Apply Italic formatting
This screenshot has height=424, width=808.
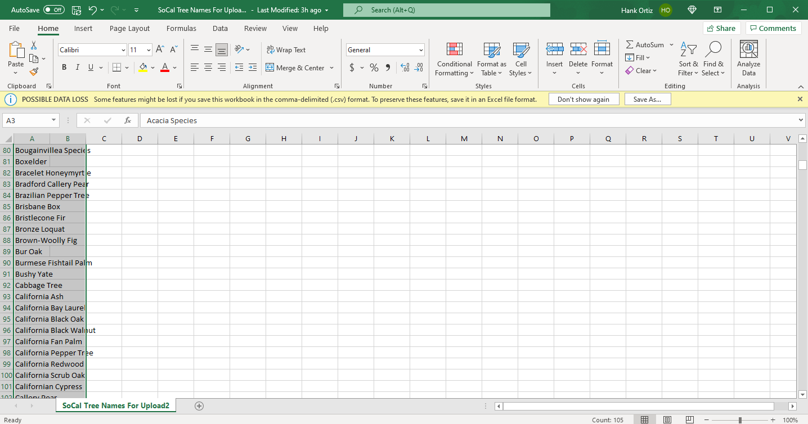point(77,67)
